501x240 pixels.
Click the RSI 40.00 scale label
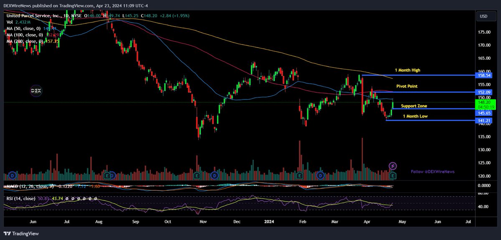pos(483,206)
